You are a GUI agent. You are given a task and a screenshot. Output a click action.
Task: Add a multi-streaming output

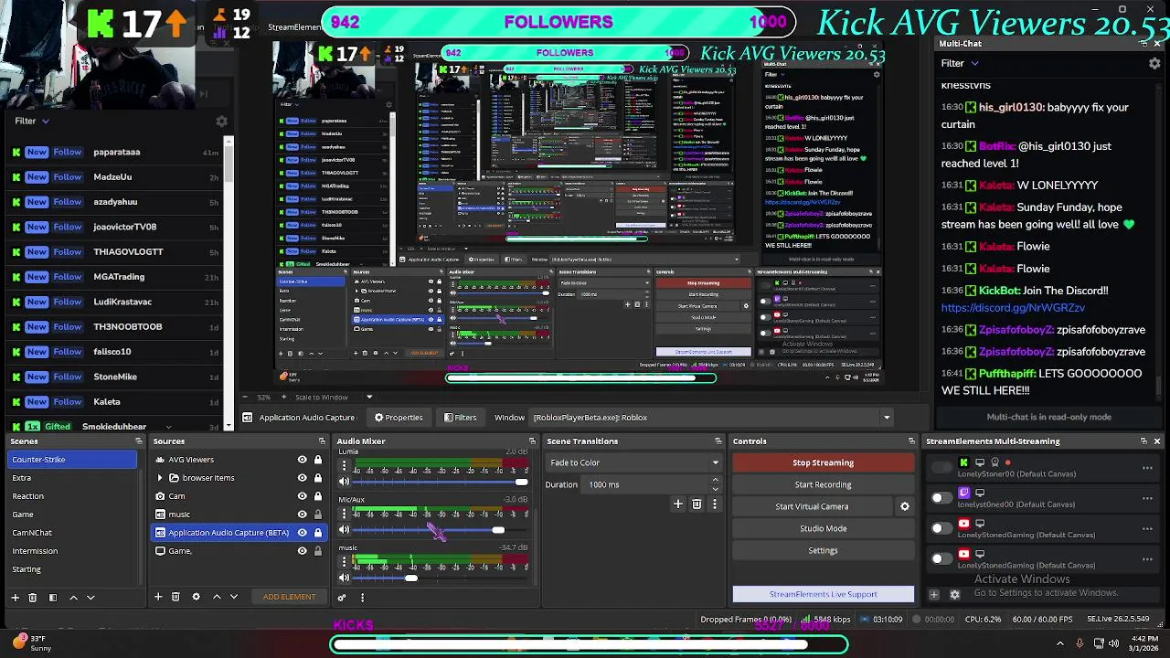(934, 594)
